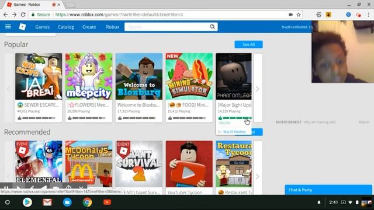This screenshot has height=210, width=374.
Task: Open Giant Survival 2 thumbnail
Action: pyautogui.click(x=139, y=164)
